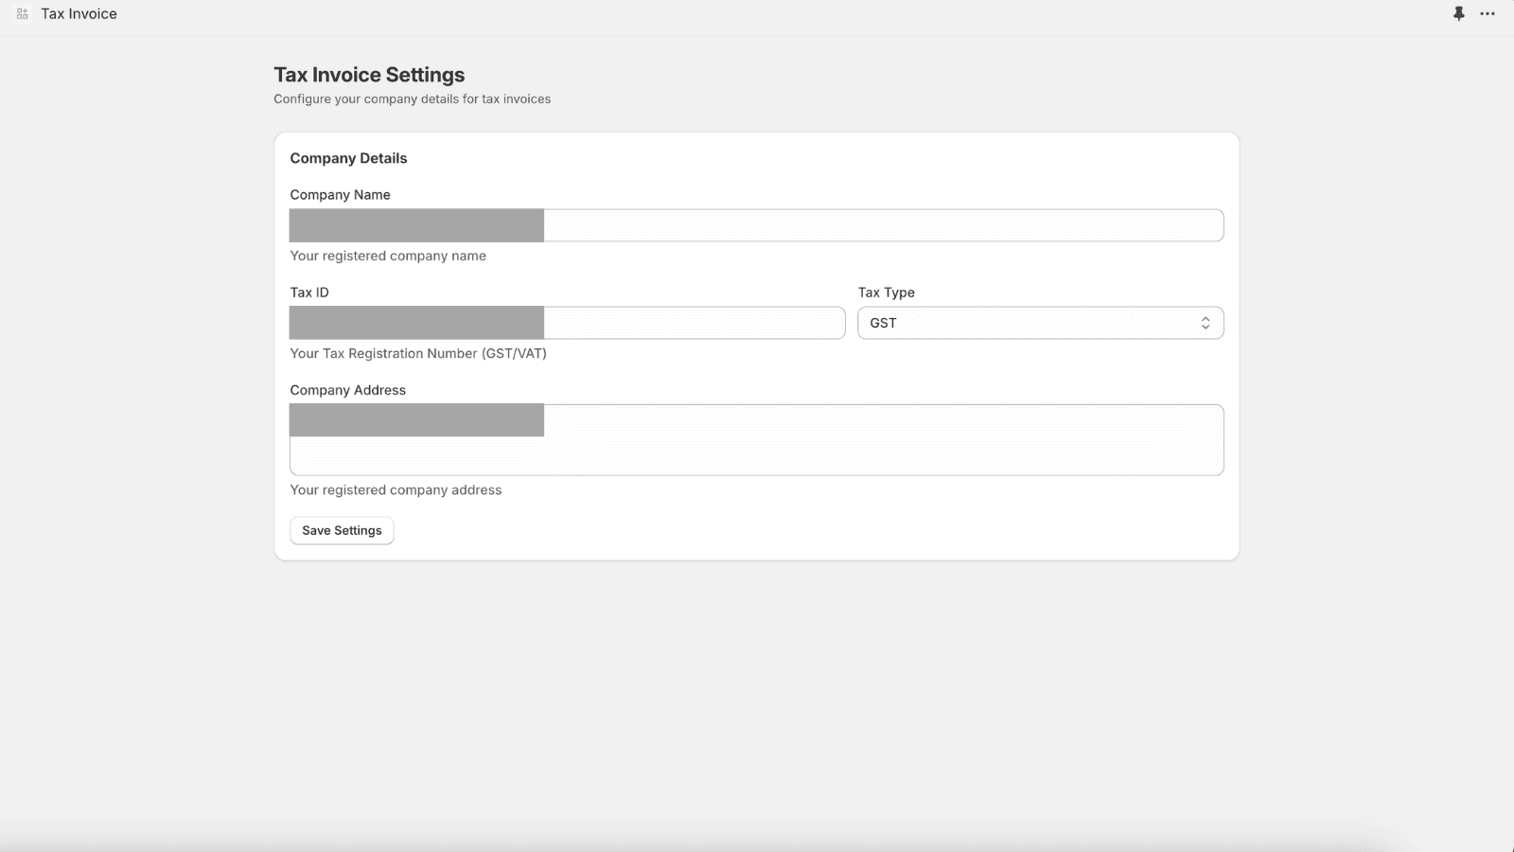Click into the Tax ID text field
The width and height of the screenshot is (1514, 852).
693,323
